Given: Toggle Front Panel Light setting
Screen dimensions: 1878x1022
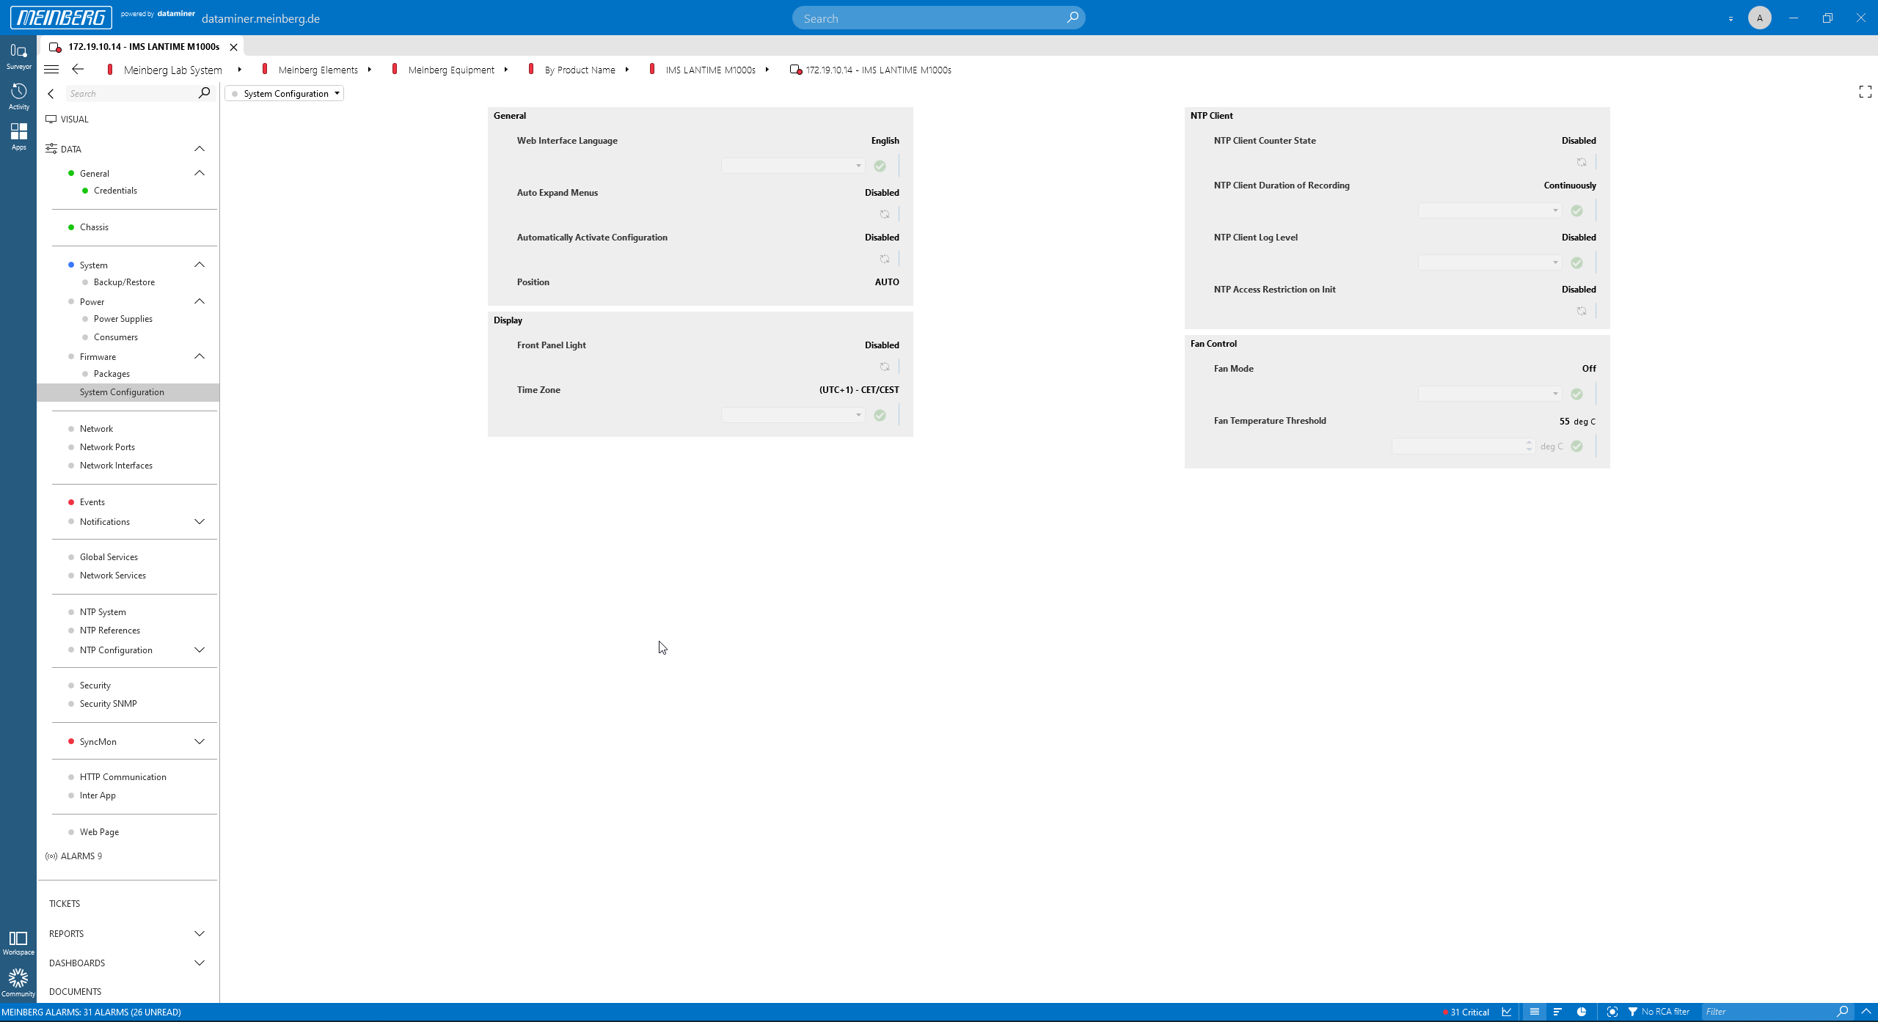Looking at the screenshot, I should [885, 367].
